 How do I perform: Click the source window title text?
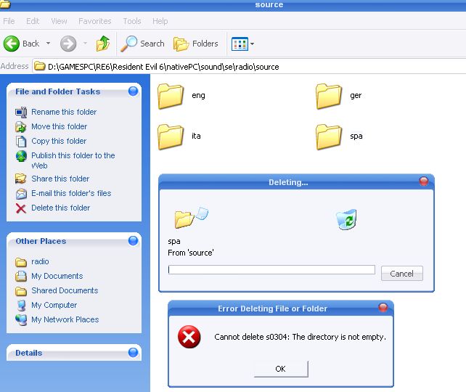pos(269,4)
